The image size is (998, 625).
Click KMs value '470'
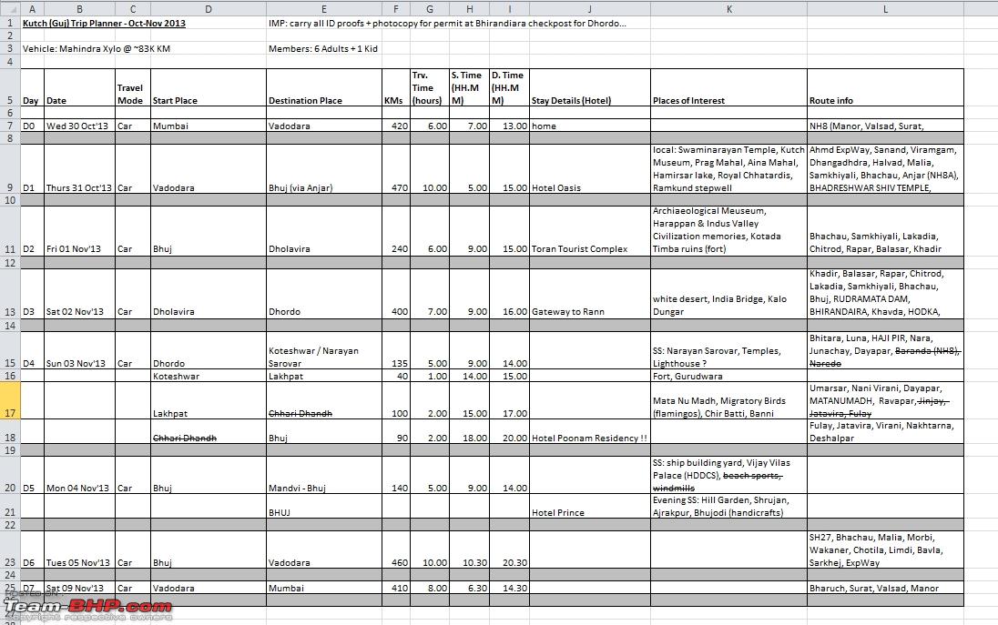tap(396, 169)
